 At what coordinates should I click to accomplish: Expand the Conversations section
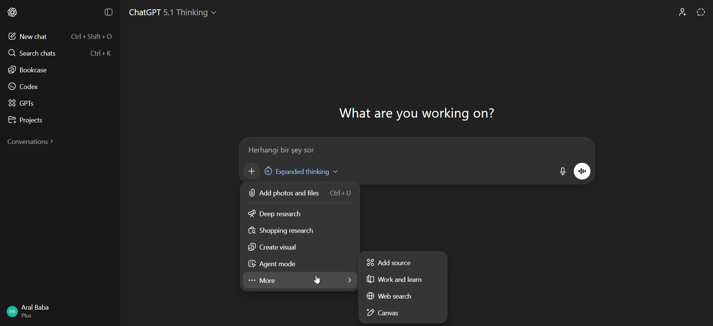pyautogui.click(x=30, y=142)
